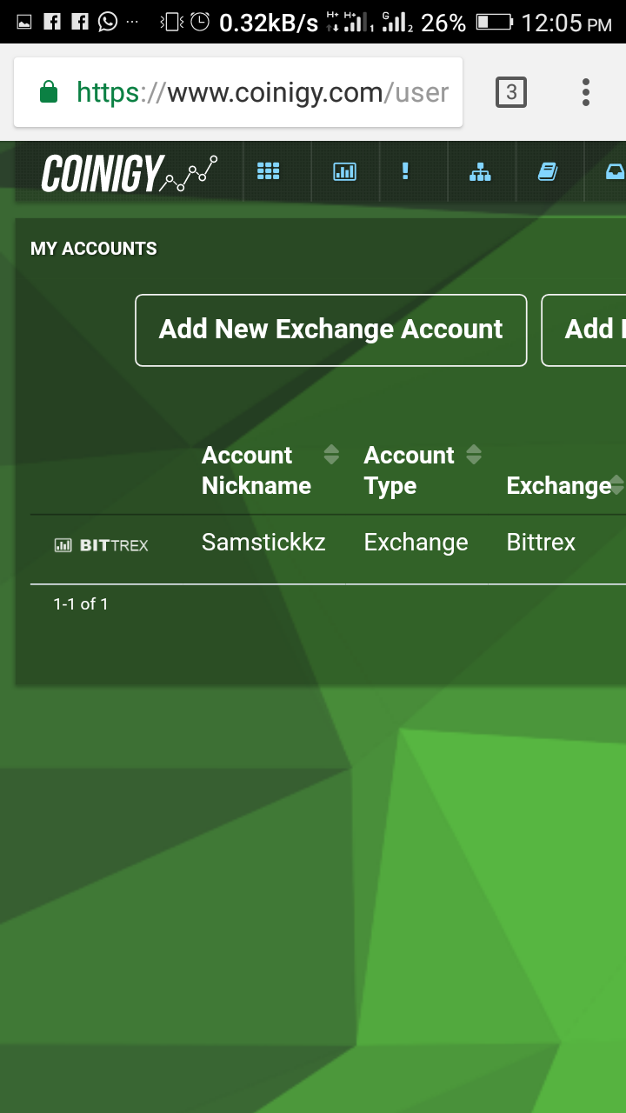This screenshot has height=1113, width=626.
Task: Click the partially visible second Add button
Action: click(583, 330)
